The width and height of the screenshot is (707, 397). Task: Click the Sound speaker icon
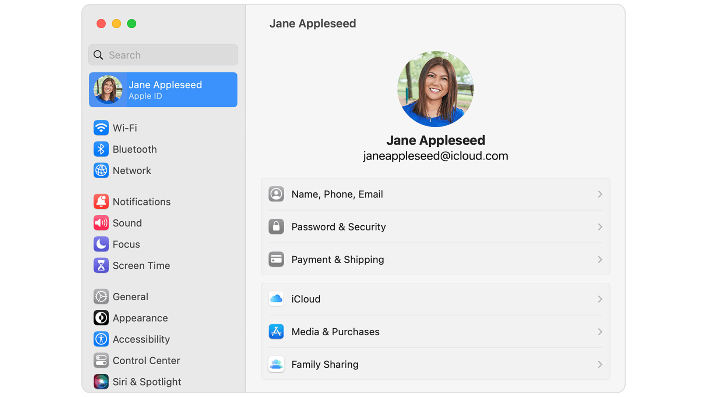(101, 223)
